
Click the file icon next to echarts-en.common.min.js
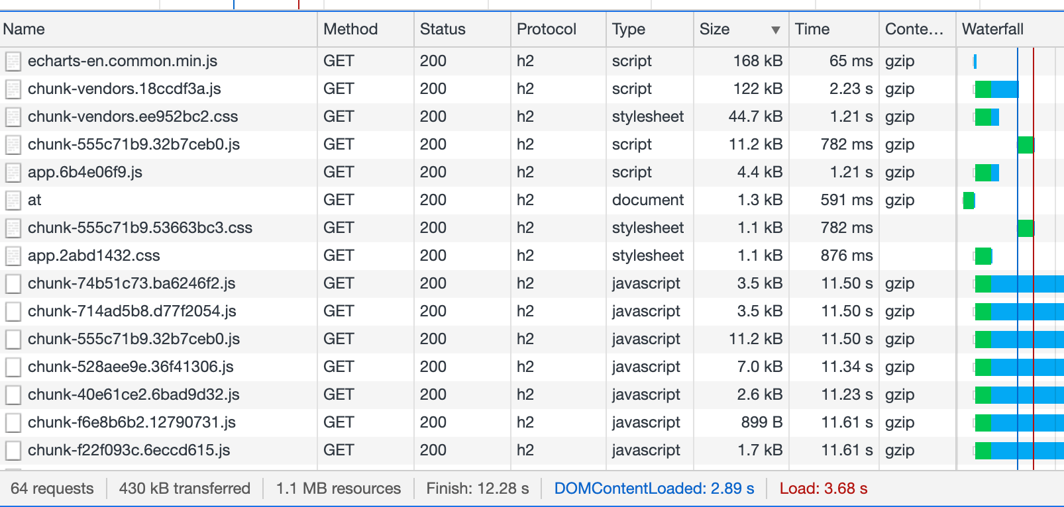[13, 62]
